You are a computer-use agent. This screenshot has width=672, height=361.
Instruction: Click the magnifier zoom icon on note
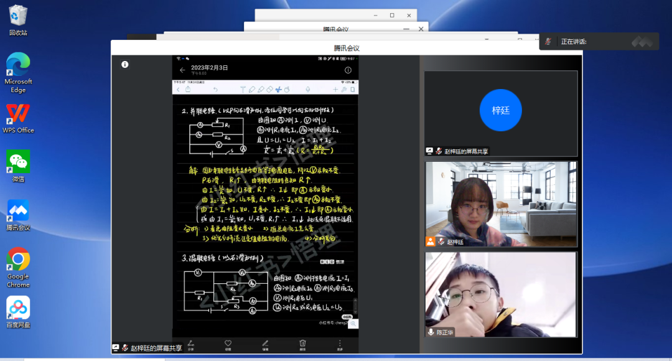(353, 324)
